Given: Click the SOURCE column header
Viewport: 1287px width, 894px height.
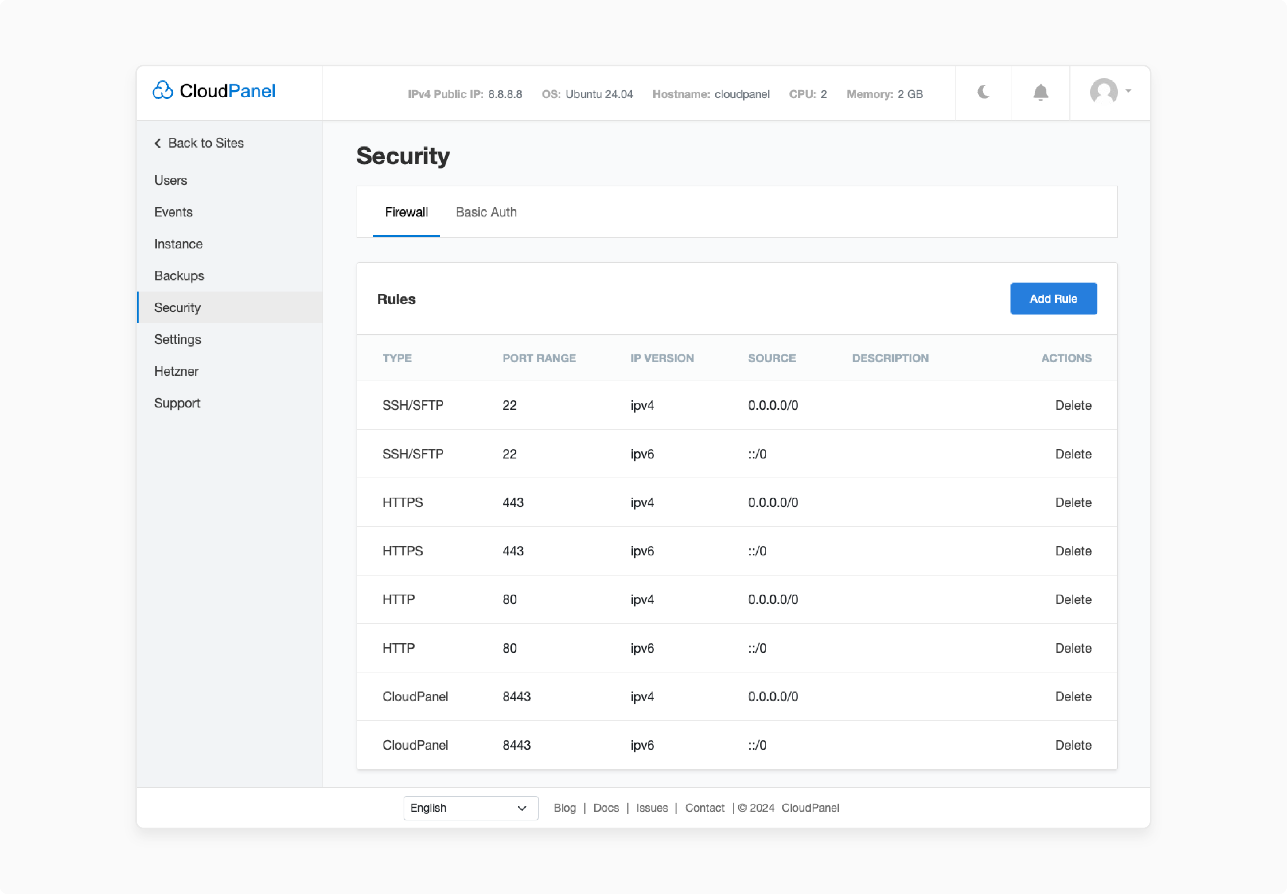Looking at the screenshot, I should (x=772, y=358).
